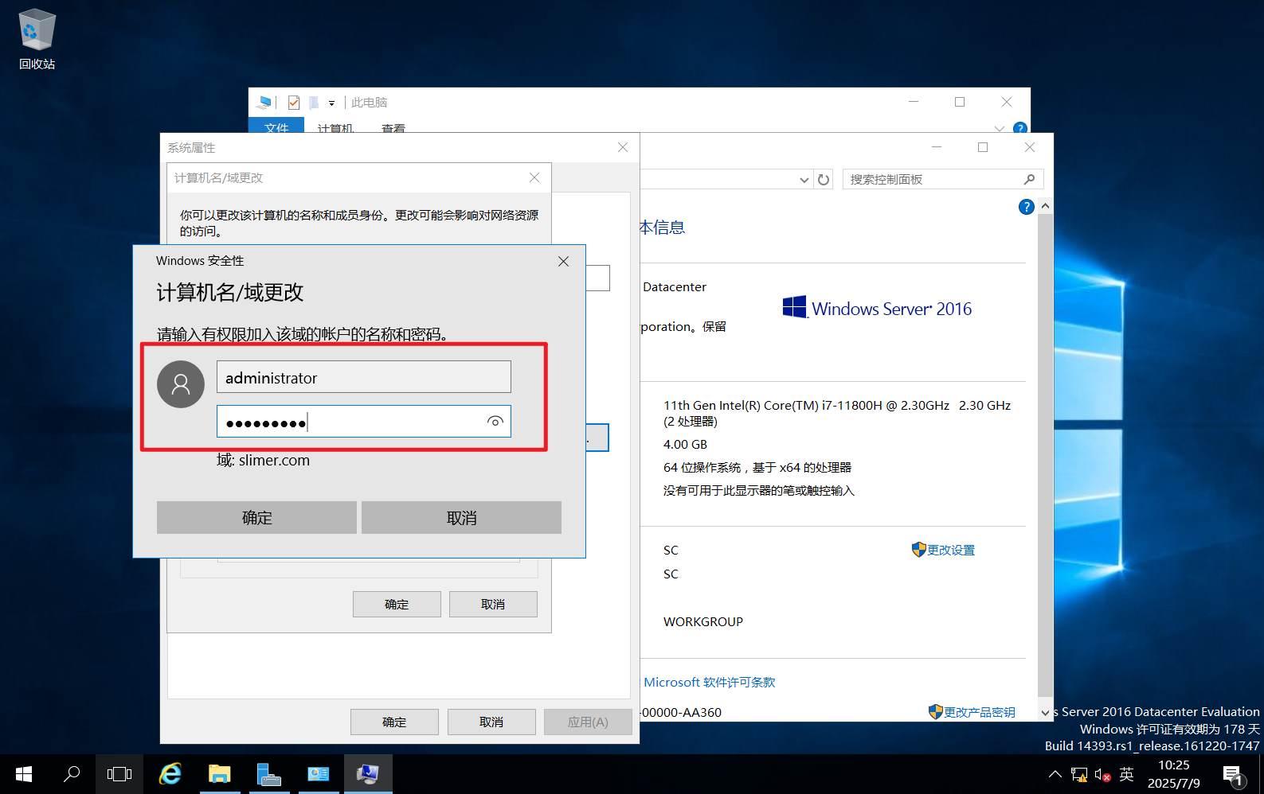Click the Windows Server 2016 logo
The width and height of the screenshot is (1264, 794).
coord(877,308)
